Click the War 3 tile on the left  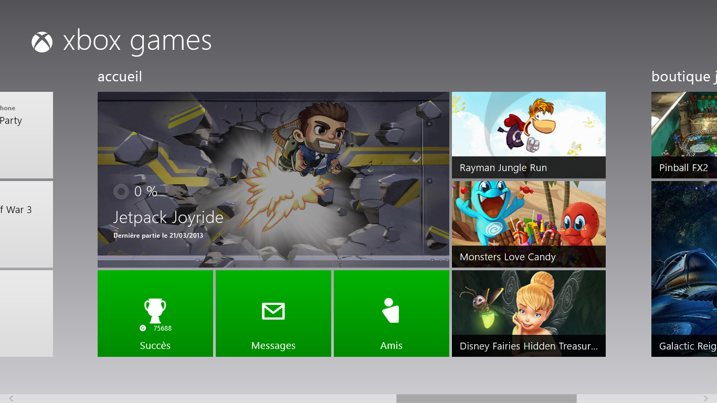26,224
